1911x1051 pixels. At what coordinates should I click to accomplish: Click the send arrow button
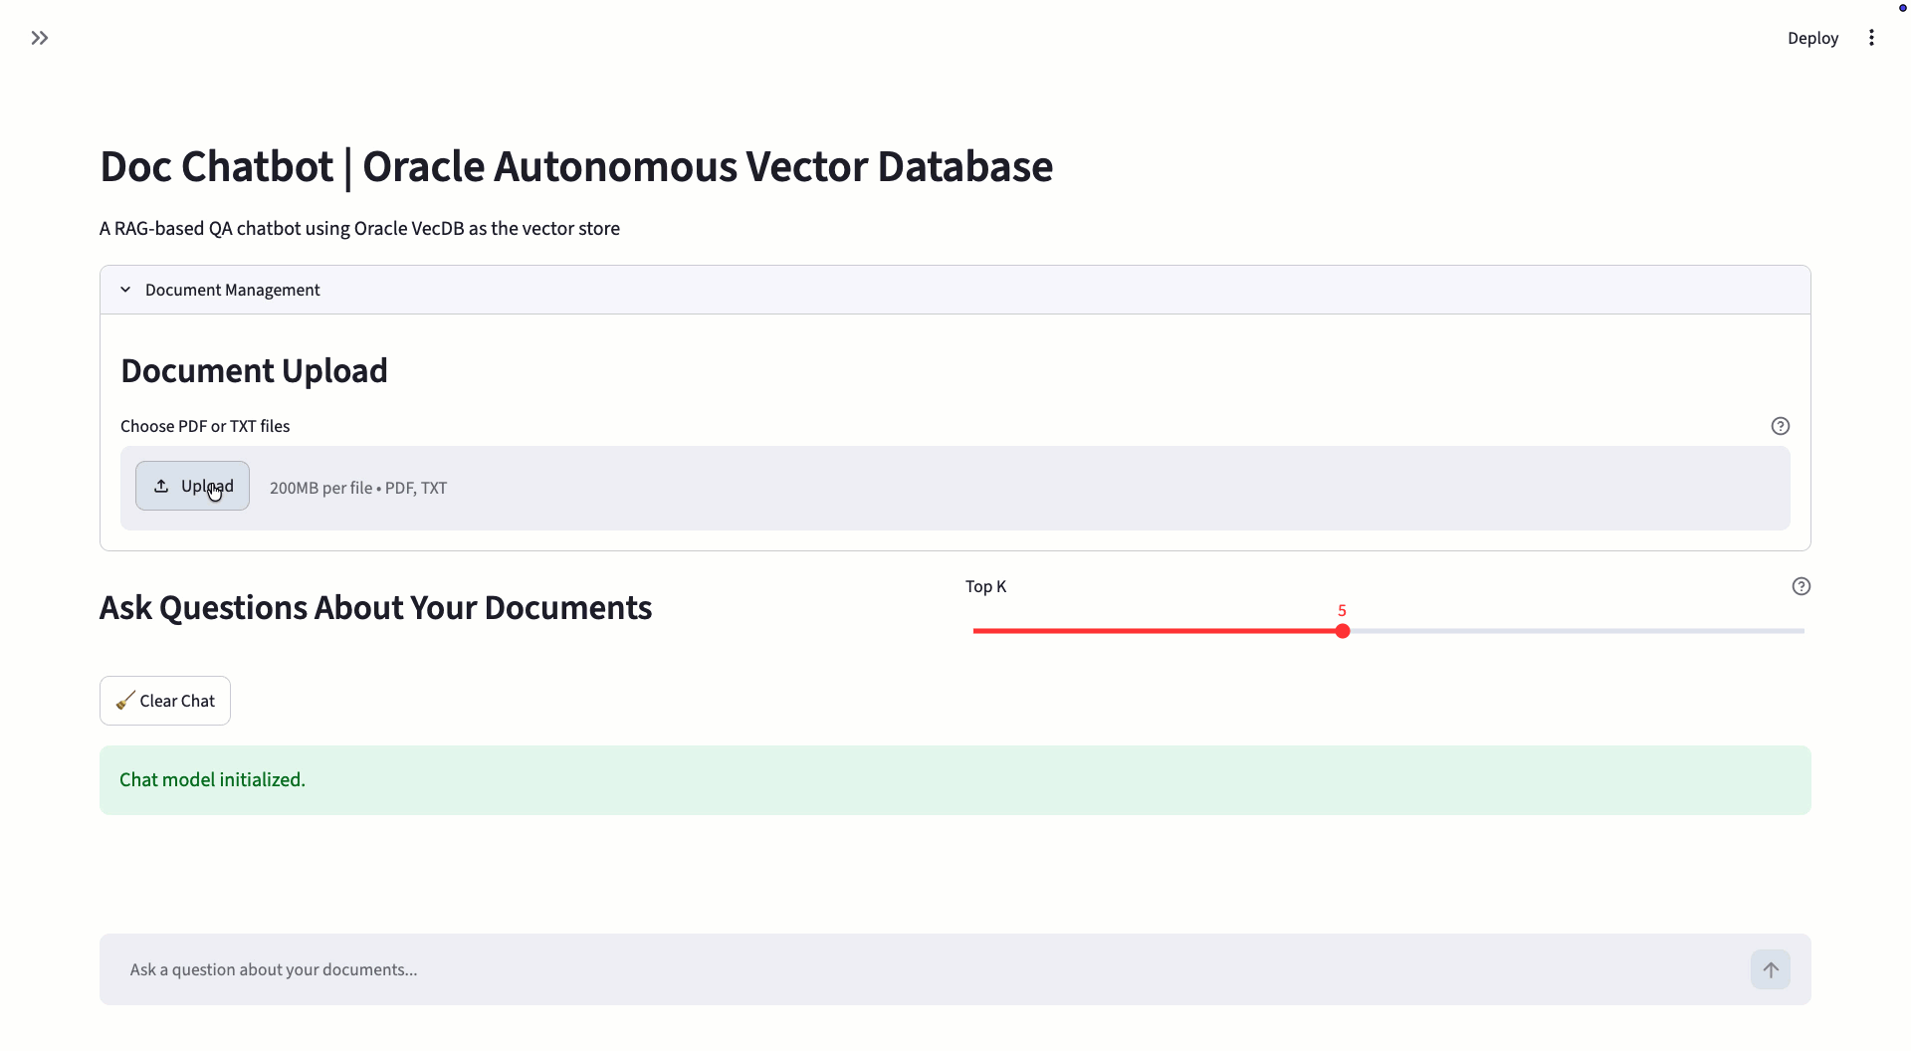1771,969
